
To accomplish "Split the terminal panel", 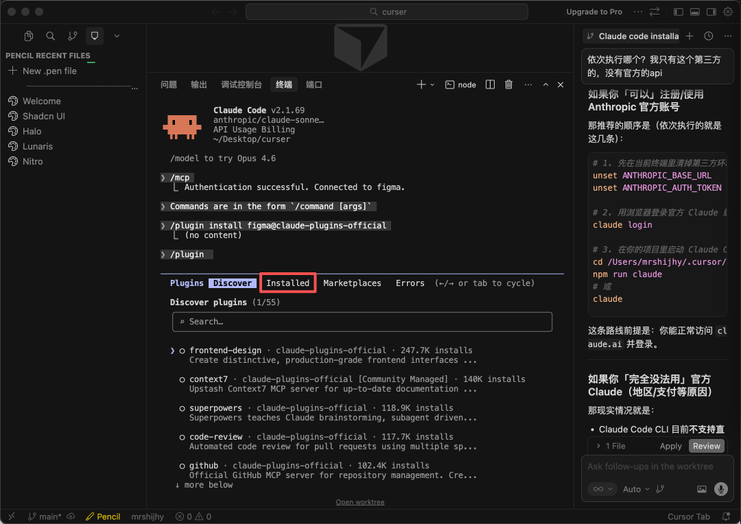I will [x=490, y=84].
